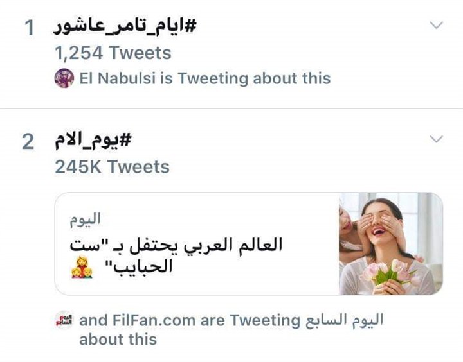Expand the chevron beside #يوم_الام trend
Screen dimensions: 463x362
(x=436, y=139)
